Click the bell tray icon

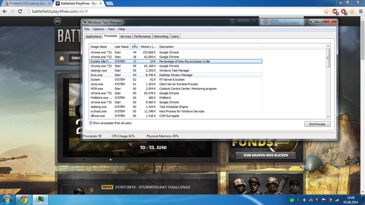pyautogui.click(x=298, y=200)
